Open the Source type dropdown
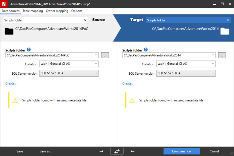Image resolution: width=234 pixels, height=156 pixels. tap(45, 20)
